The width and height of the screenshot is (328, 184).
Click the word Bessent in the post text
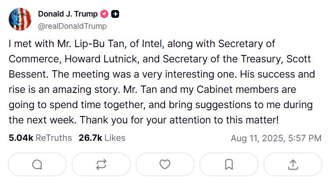click(28, 74)
